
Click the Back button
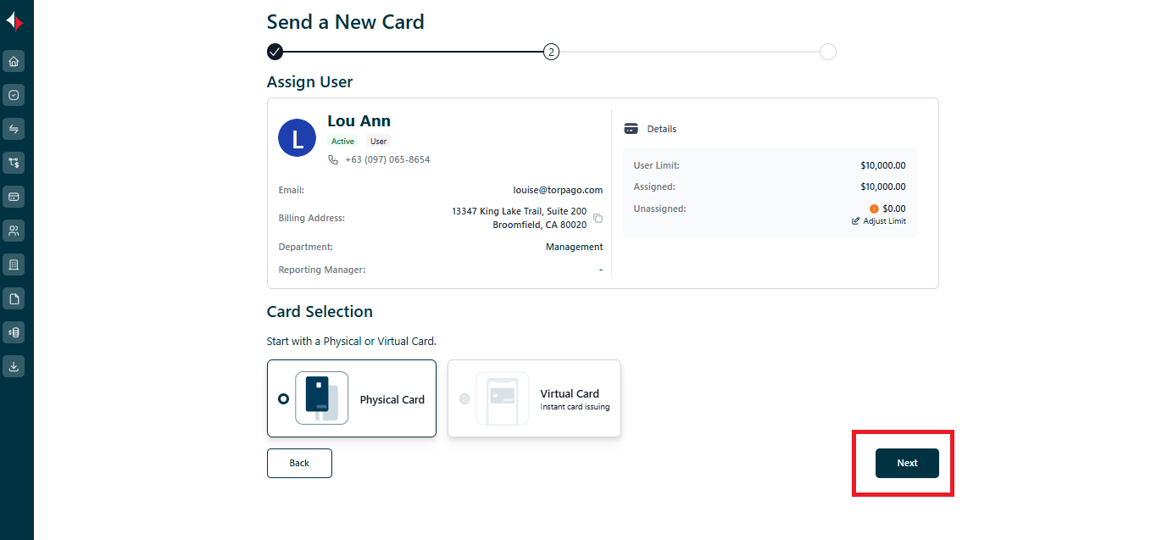[x=299, y=463]
